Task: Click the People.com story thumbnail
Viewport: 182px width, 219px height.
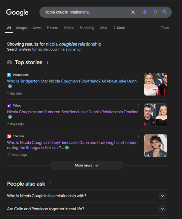Action: tap(155, 84)
